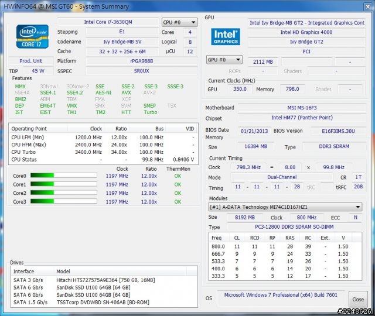Click the memory clock 798.3 MHz field
This screenshot has width=375, height=316.
[248, 167]
